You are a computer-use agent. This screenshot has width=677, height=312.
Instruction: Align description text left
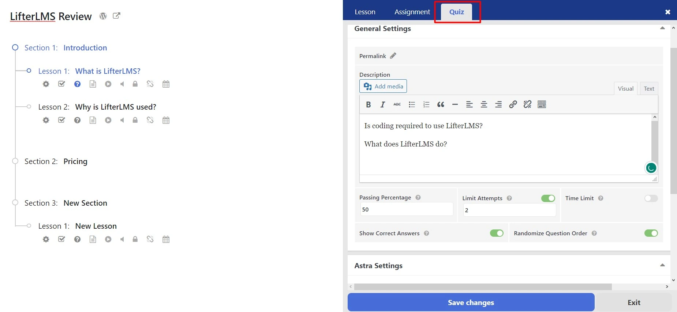coord(470,104)
